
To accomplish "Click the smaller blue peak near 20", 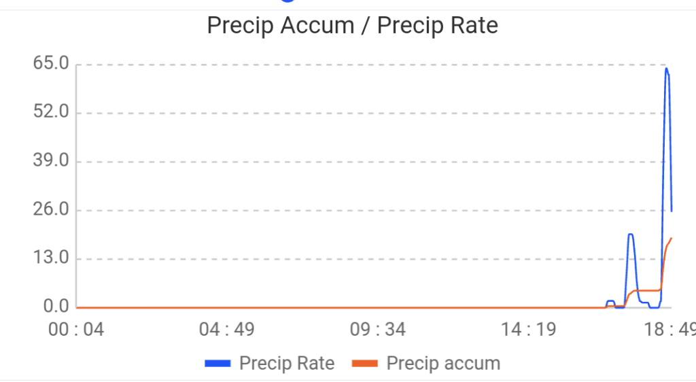I will (631, 235).
